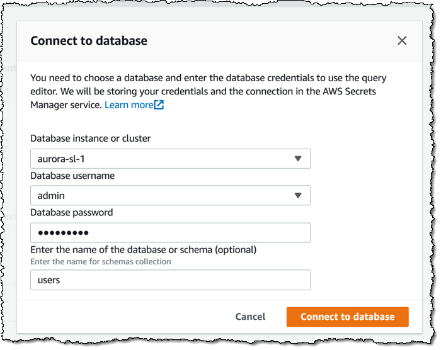
Task: Open the Learn more link
Action: click(x=129, y=104)
